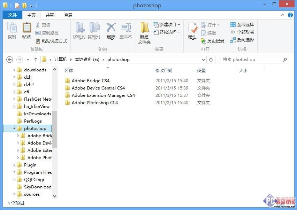297x210 pixels.
Task: Click Invert selection (反向选择)
Action: point(242,40)
